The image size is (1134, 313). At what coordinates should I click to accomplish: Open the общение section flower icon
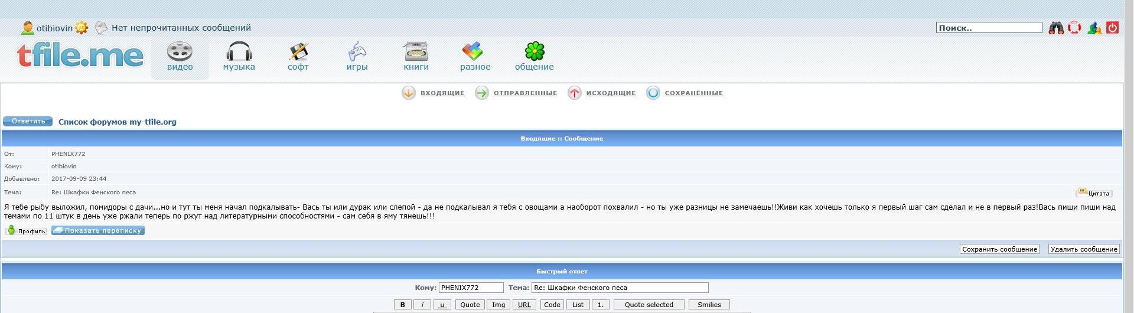click(535, 51)
